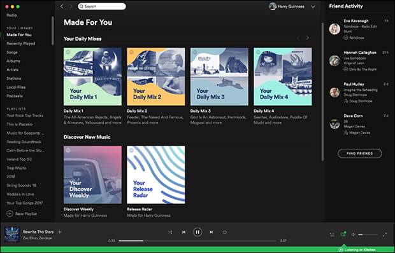Enter full screen mode
The image size is (395, 253).
[x=385, y=235]
